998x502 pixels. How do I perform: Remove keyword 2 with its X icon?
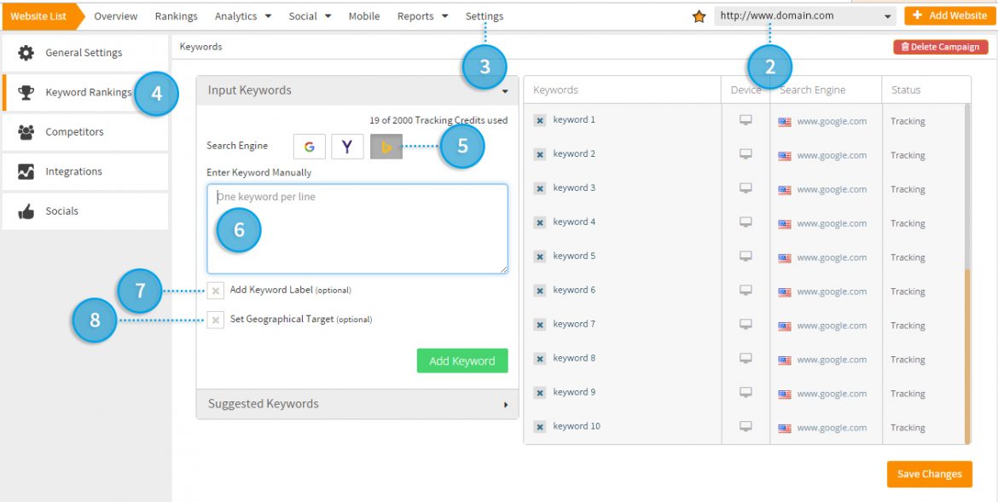point(540,154)
